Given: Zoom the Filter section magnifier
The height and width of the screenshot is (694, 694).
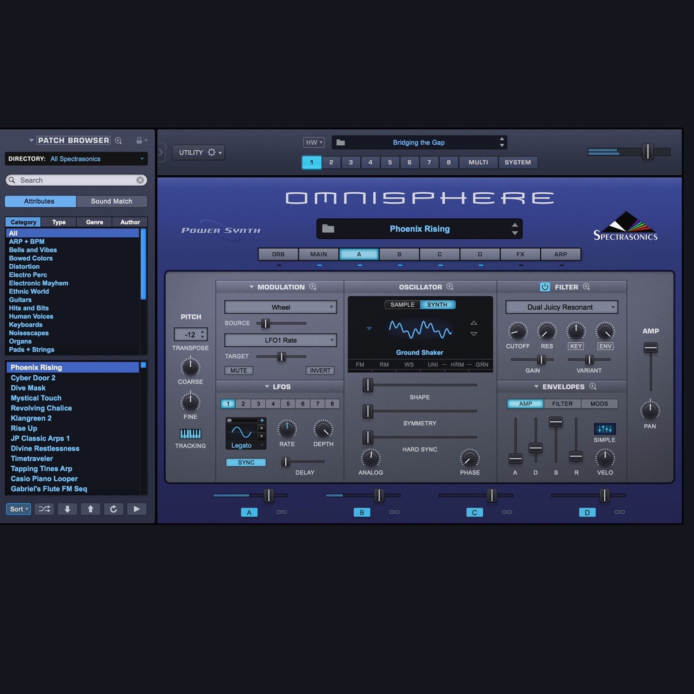Looking at the screenshot, I should click(587, 287).
